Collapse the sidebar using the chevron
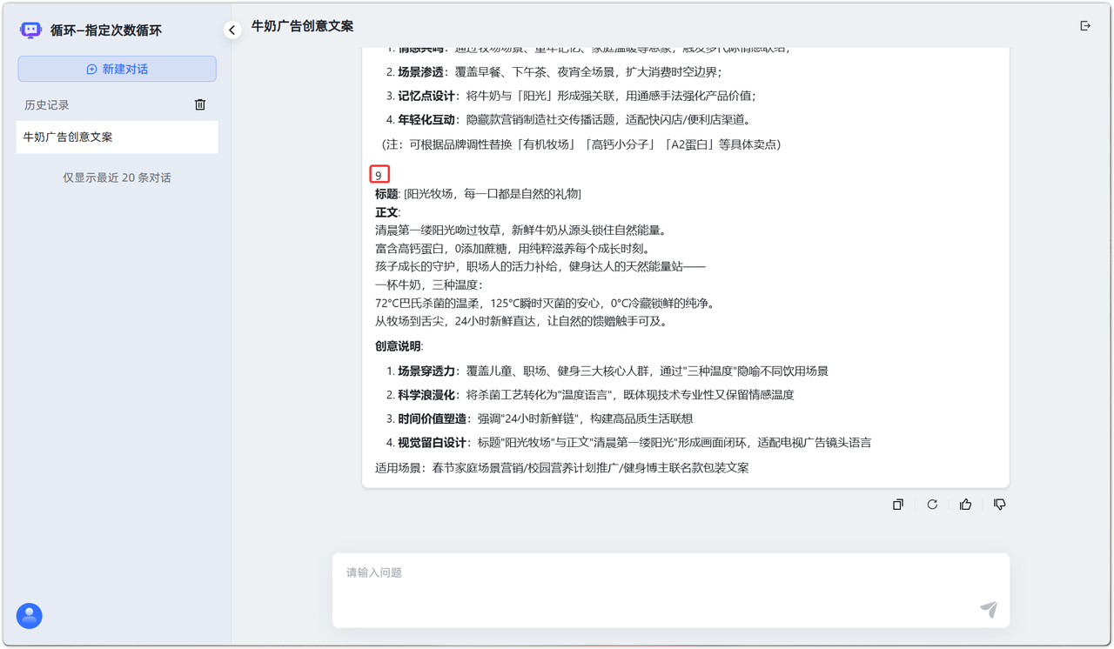 click(232, 30)
